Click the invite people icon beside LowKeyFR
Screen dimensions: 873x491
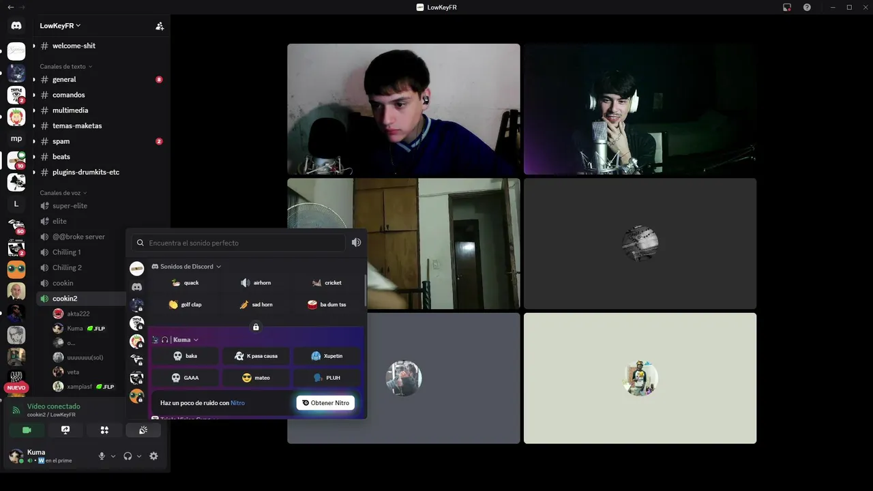tap(160, 26)
